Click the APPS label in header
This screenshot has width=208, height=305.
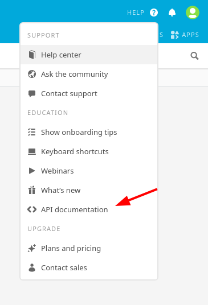[190, 35]
